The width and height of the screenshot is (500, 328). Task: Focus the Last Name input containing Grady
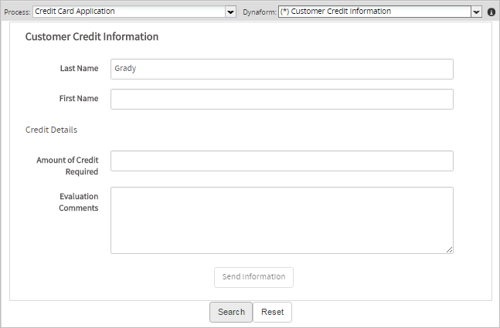pos(281,69)
